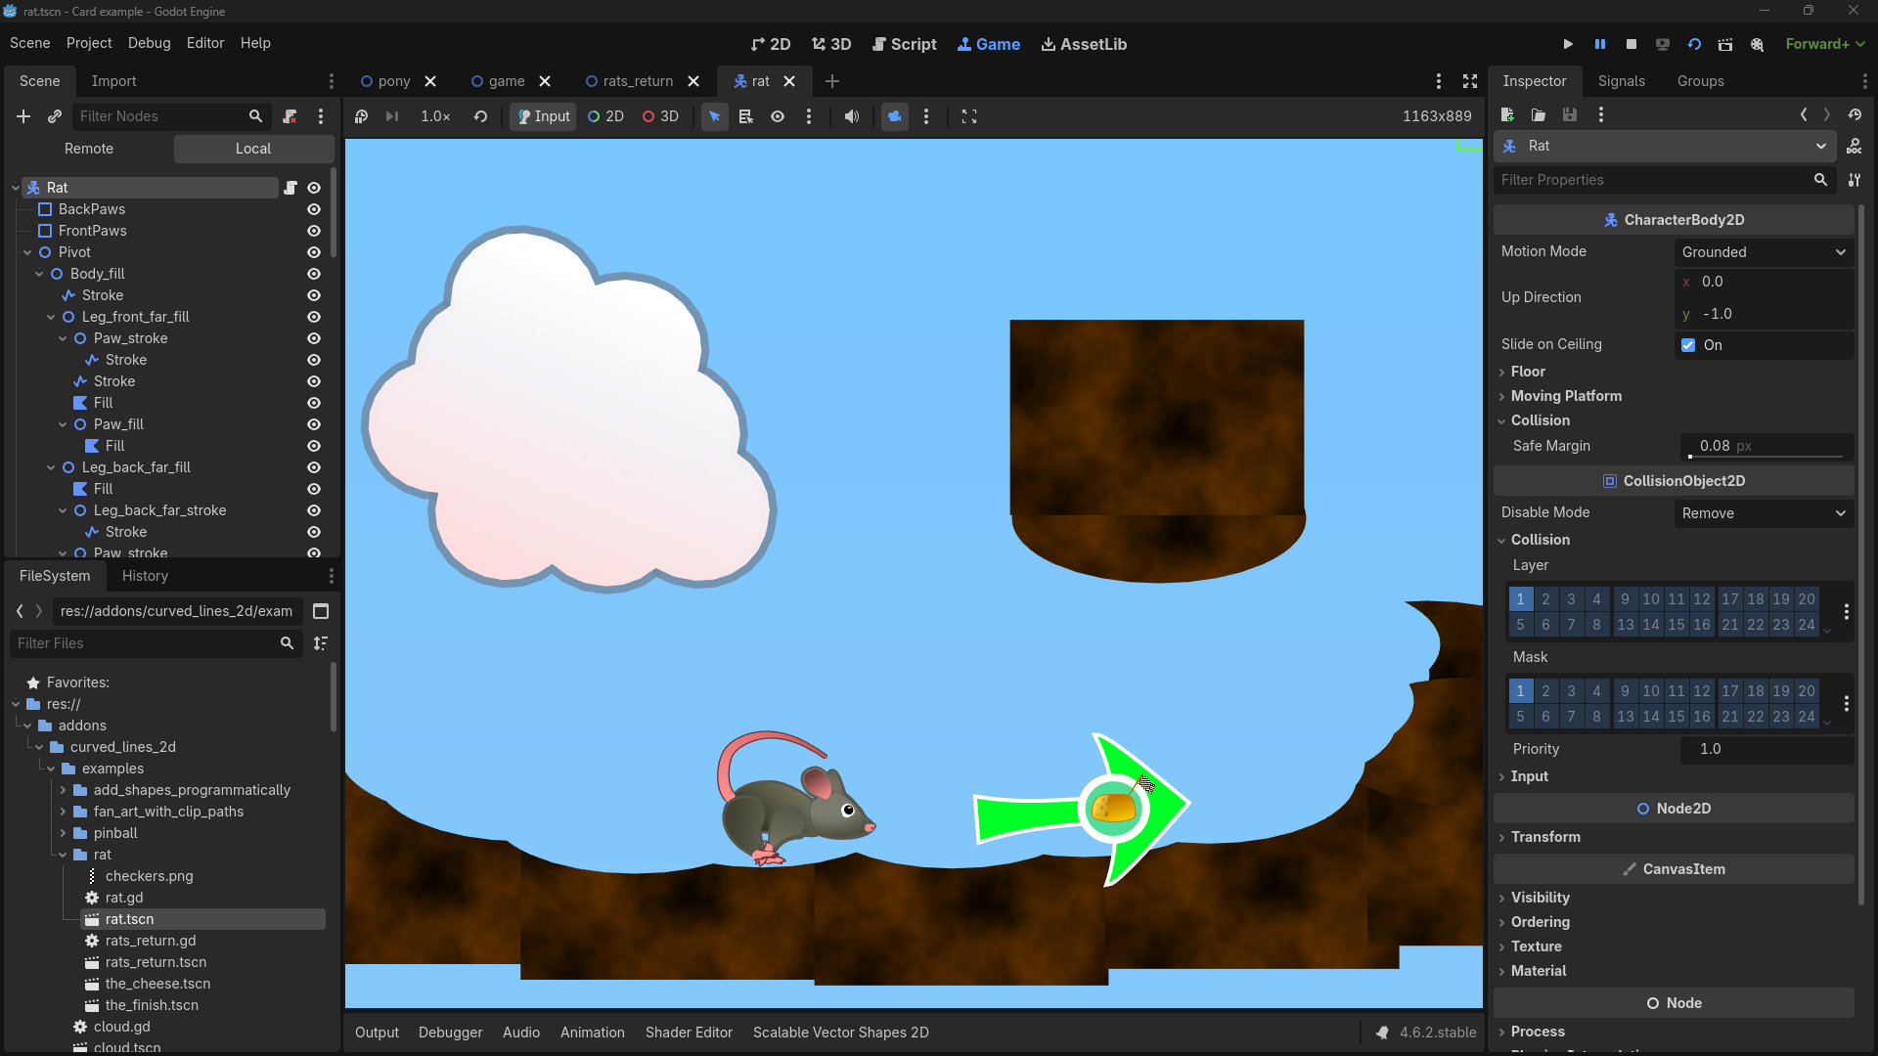Switch to the Script workspace
Image resolution: width=1878 pixels, height=1056 pixels.
tap(905, 44)
